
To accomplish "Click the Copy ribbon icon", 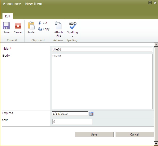I will 40,29.
